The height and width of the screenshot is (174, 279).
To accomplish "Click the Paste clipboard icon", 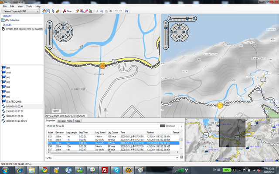I will click(106, 11).
